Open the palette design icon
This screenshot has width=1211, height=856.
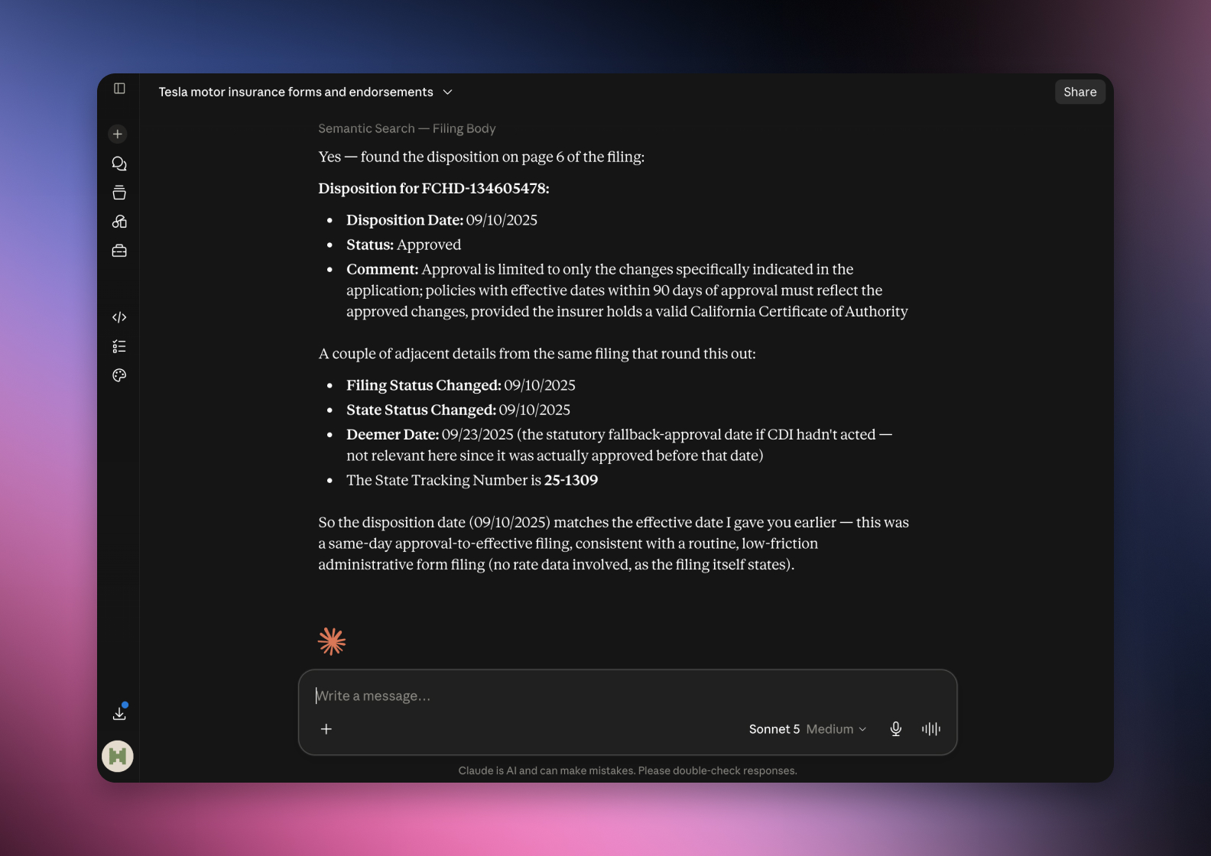(119, 375)
